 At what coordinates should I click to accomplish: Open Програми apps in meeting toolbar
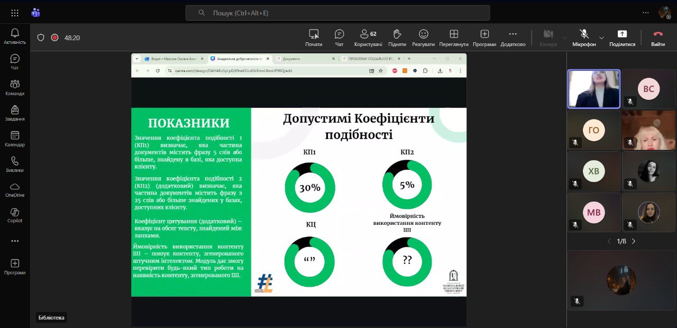(x=484, y=38)
